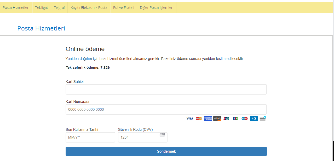This screenshot has height=161, width=334.
Task: Click the Diners Club logo
Action: (254, 119)
